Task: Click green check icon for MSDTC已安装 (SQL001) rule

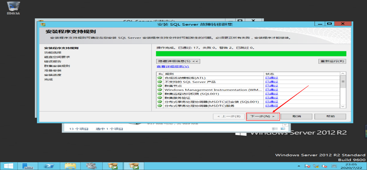Action: (x=160, y=102)
